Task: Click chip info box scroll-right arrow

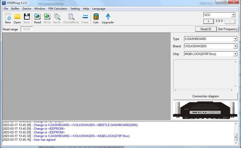Action: coord(232,90)
